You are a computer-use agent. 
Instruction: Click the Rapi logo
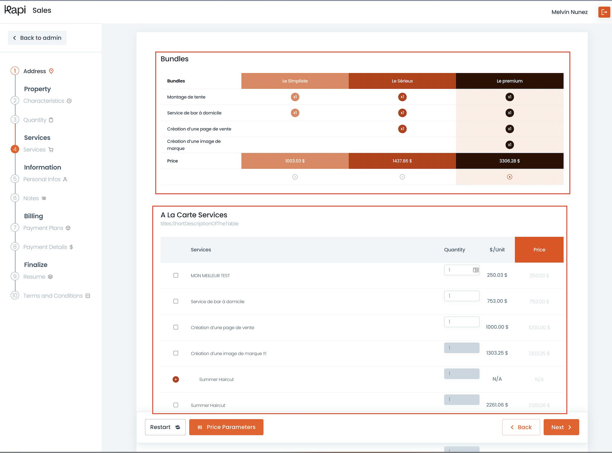[15, 10]
